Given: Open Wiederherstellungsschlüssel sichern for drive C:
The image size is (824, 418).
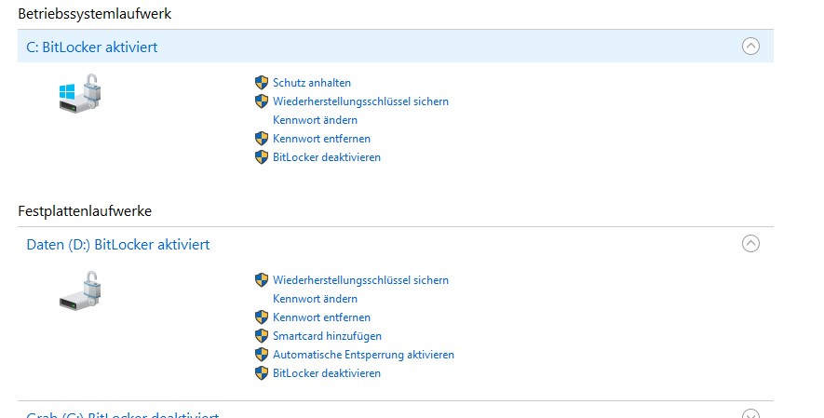Looking at the screenshot, I should pyautogui.click(x=360, y=101).
